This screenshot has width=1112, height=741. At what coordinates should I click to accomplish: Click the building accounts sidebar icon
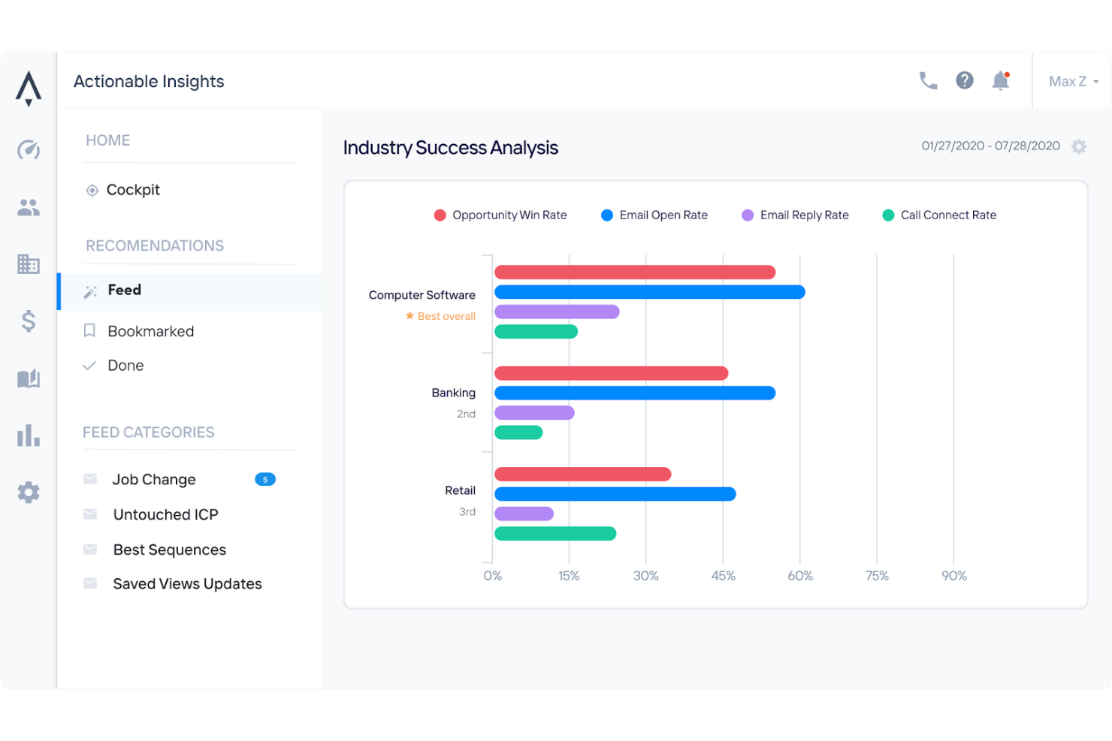(x=29, y=264)
